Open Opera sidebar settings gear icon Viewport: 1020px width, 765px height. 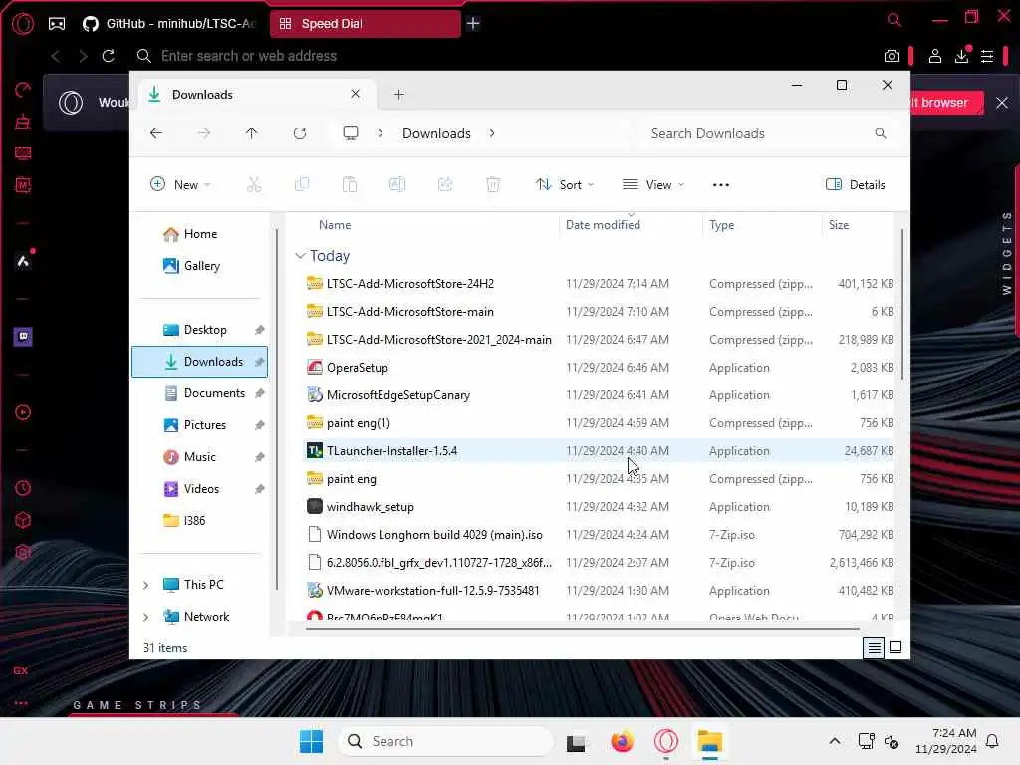click(23, 552)
